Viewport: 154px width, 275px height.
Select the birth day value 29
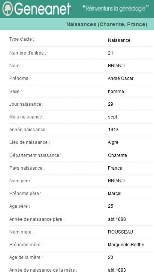point(111,104)
